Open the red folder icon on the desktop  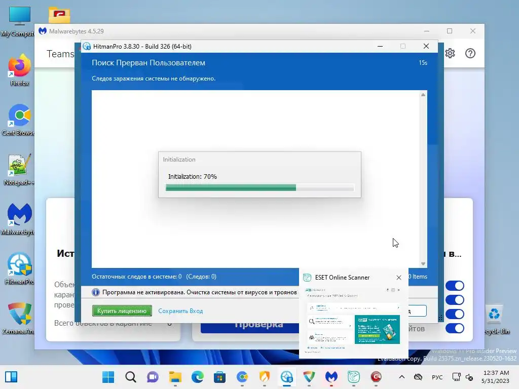tap(59, 15)
